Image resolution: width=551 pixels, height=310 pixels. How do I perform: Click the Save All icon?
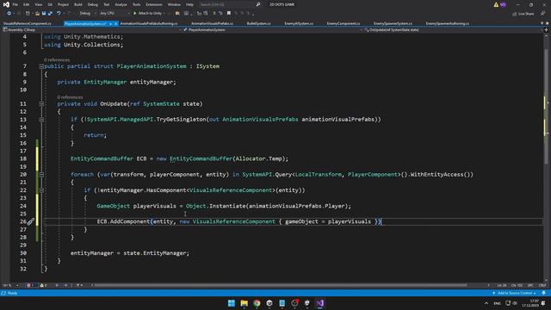click(x=50, y=14)
